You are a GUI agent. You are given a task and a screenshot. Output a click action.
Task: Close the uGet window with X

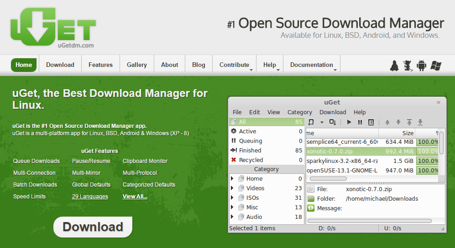[x=439, y=102]
